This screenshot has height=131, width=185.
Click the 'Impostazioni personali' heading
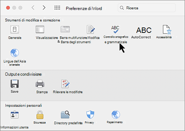23,105
